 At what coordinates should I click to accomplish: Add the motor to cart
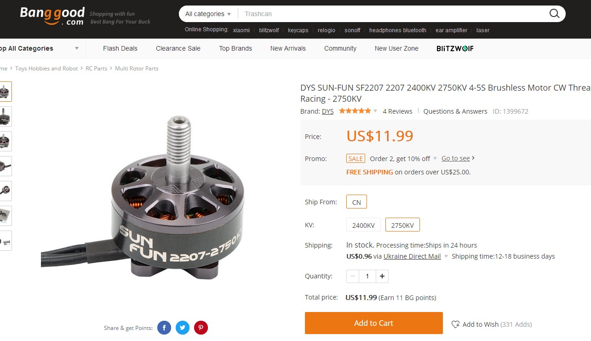tap(374, 323)
